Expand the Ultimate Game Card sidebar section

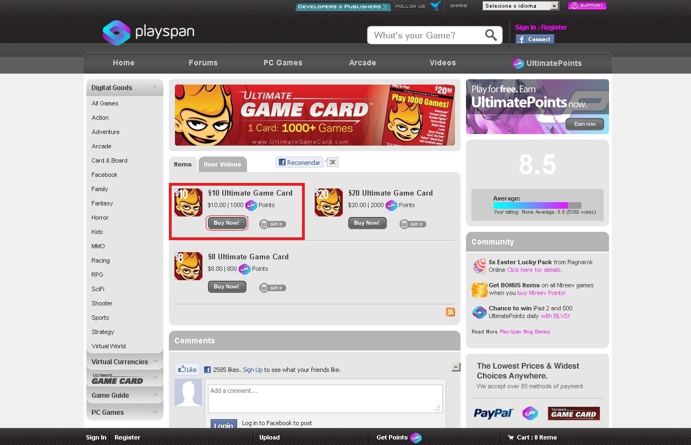155,378
